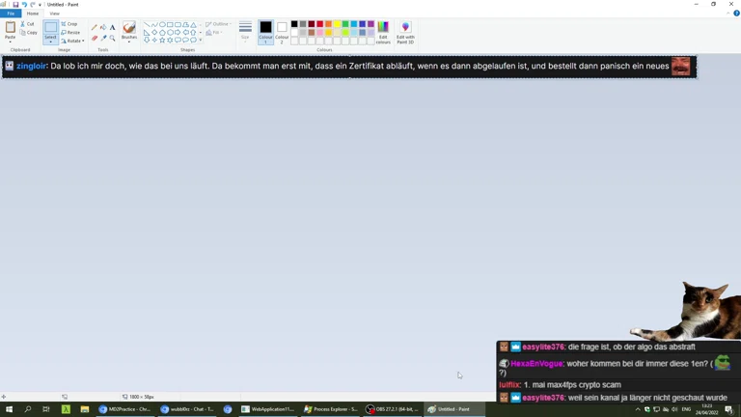
Task: Click the Crop icon
Action: pyautogui.click(x=64, y=24)
